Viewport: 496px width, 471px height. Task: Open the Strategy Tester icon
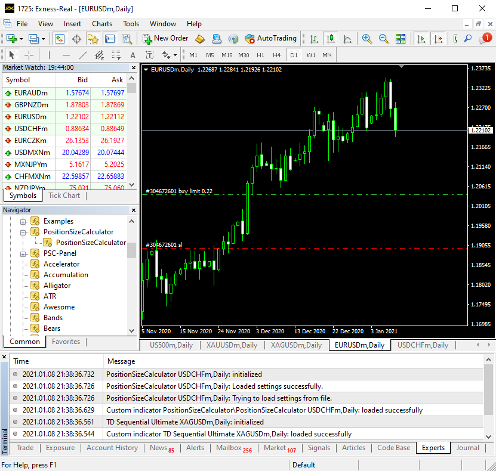pos(127,38)
